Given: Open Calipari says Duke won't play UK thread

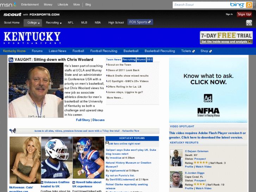Looking at the screenshot, I should tap(131, 152).
